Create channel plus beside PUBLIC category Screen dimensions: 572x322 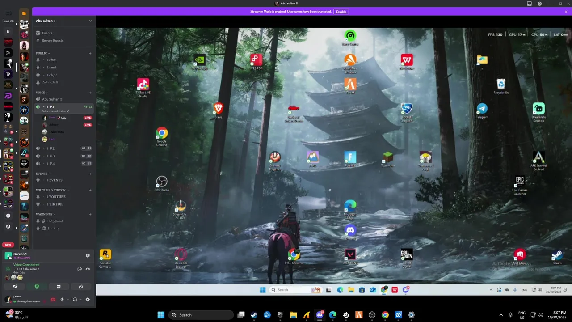[90, 53]
